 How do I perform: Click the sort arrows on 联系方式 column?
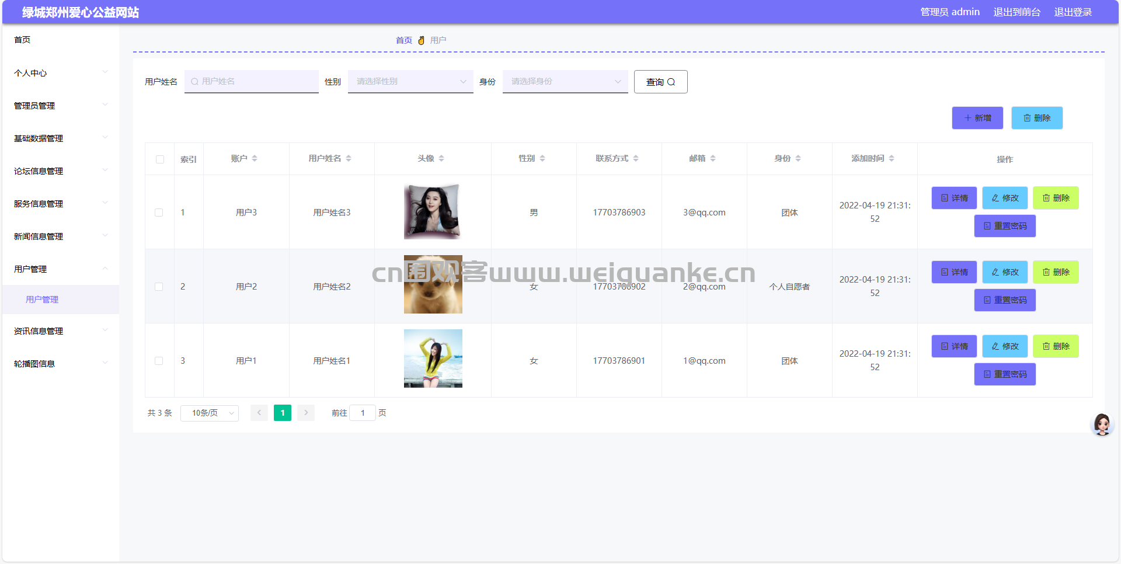tap(636, 159)
